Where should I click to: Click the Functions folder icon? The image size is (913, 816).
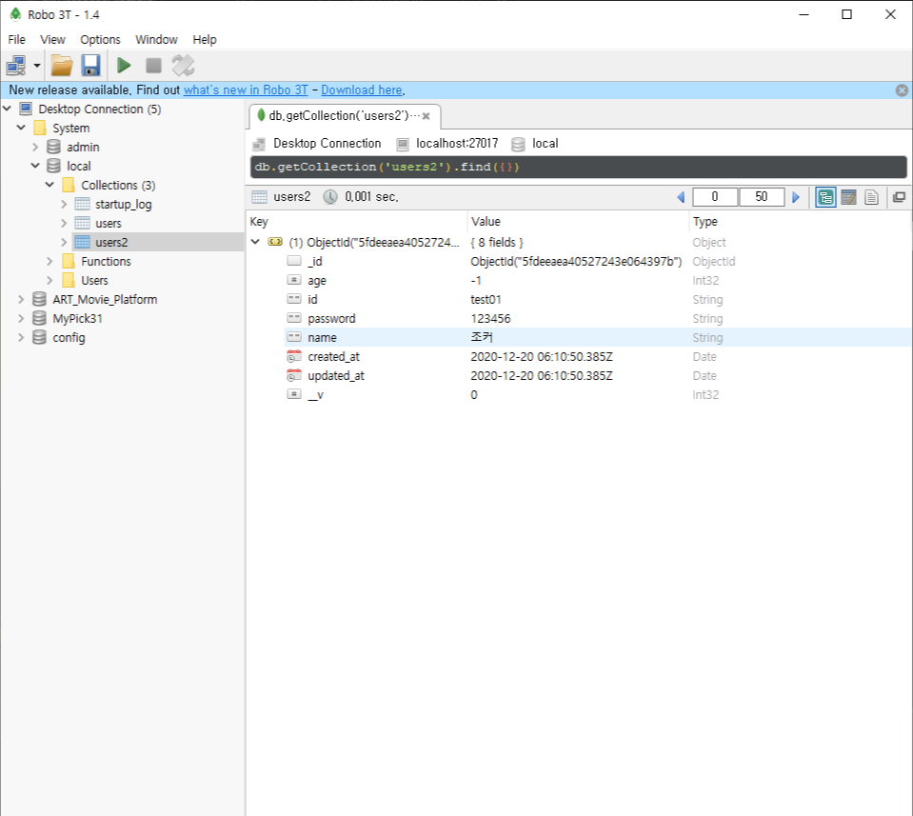coord(69,261)
